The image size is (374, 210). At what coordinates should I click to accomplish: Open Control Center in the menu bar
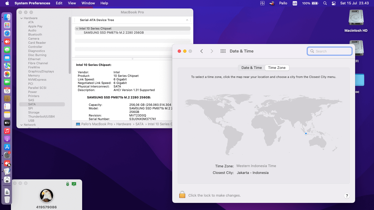coord(333,3)
